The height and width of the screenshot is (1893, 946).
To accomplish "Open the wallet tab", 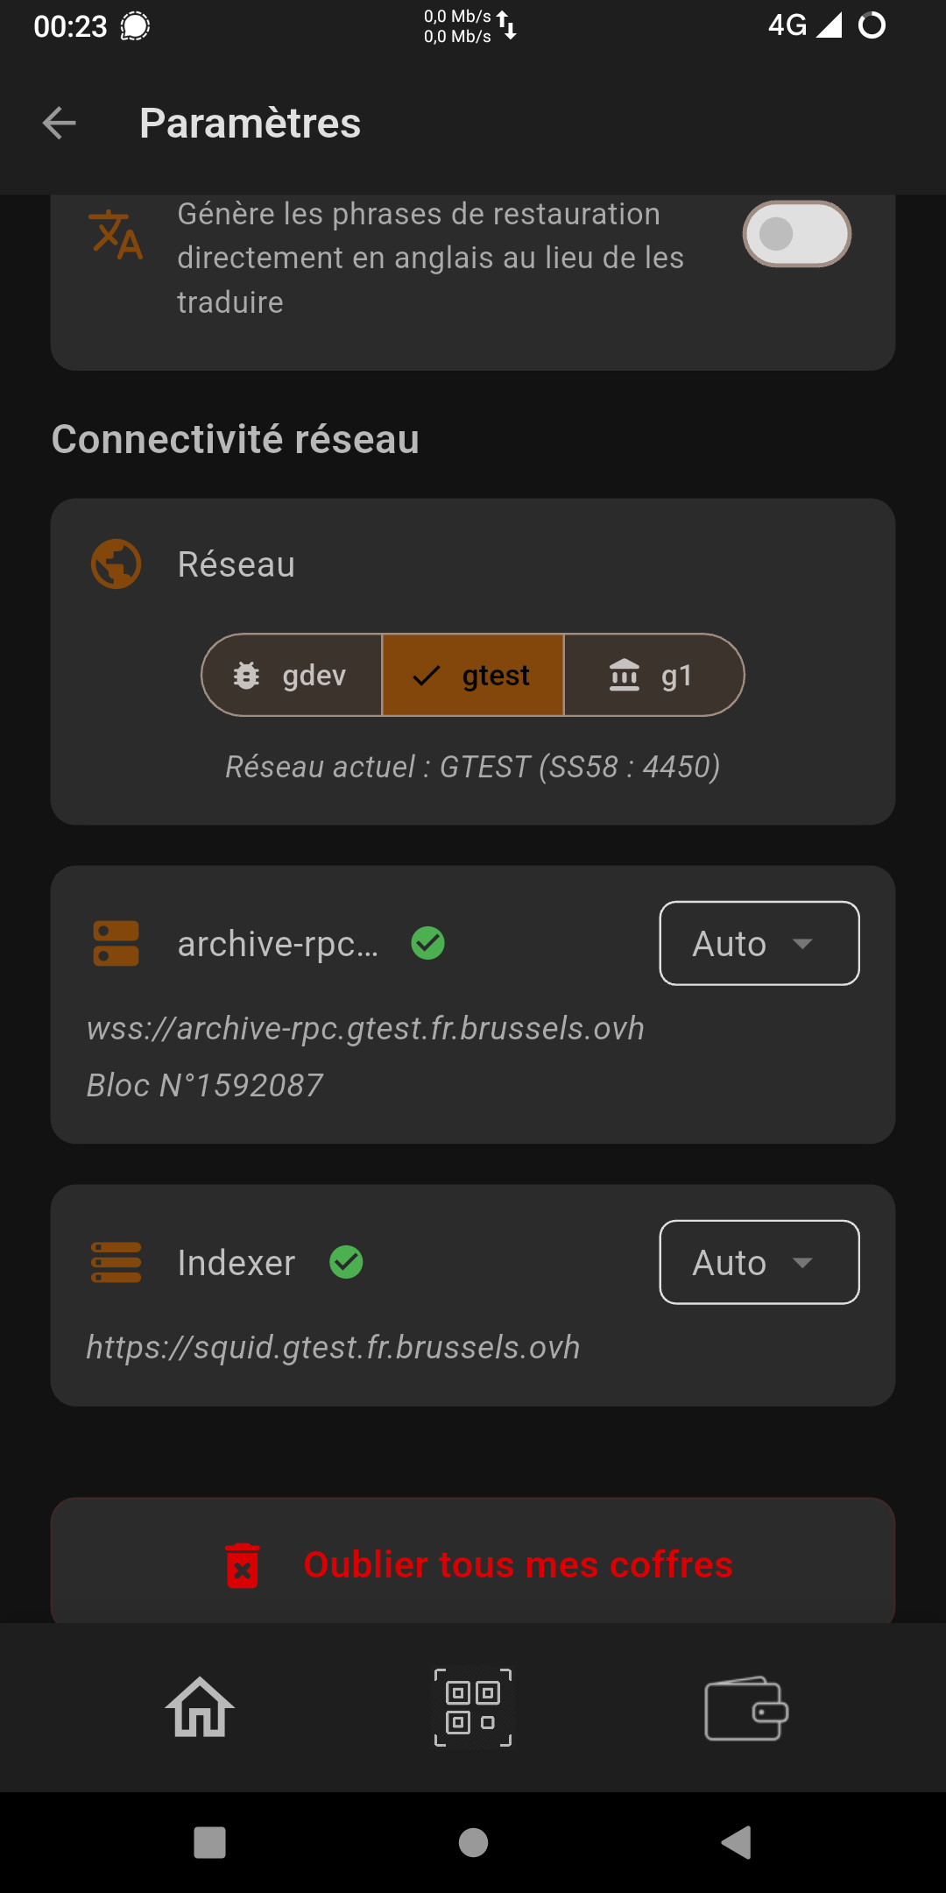I will click(x=746, y=1708).
